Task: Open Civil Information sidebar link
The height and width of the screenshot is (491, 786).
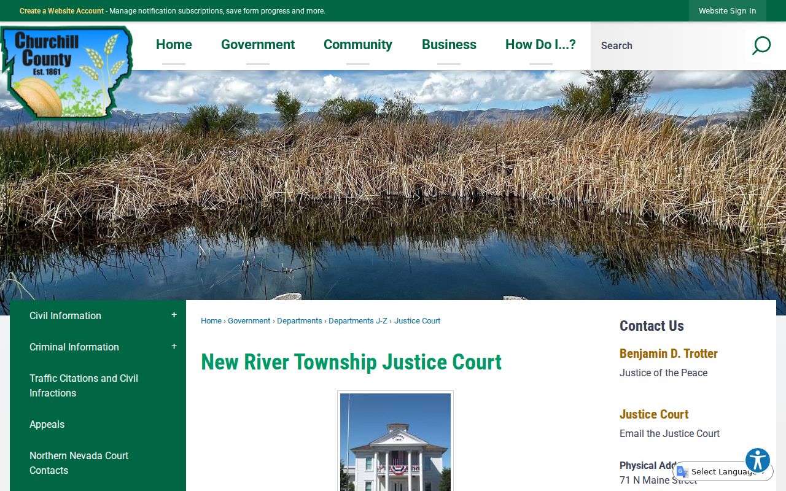Action: [x=65, y=315]
